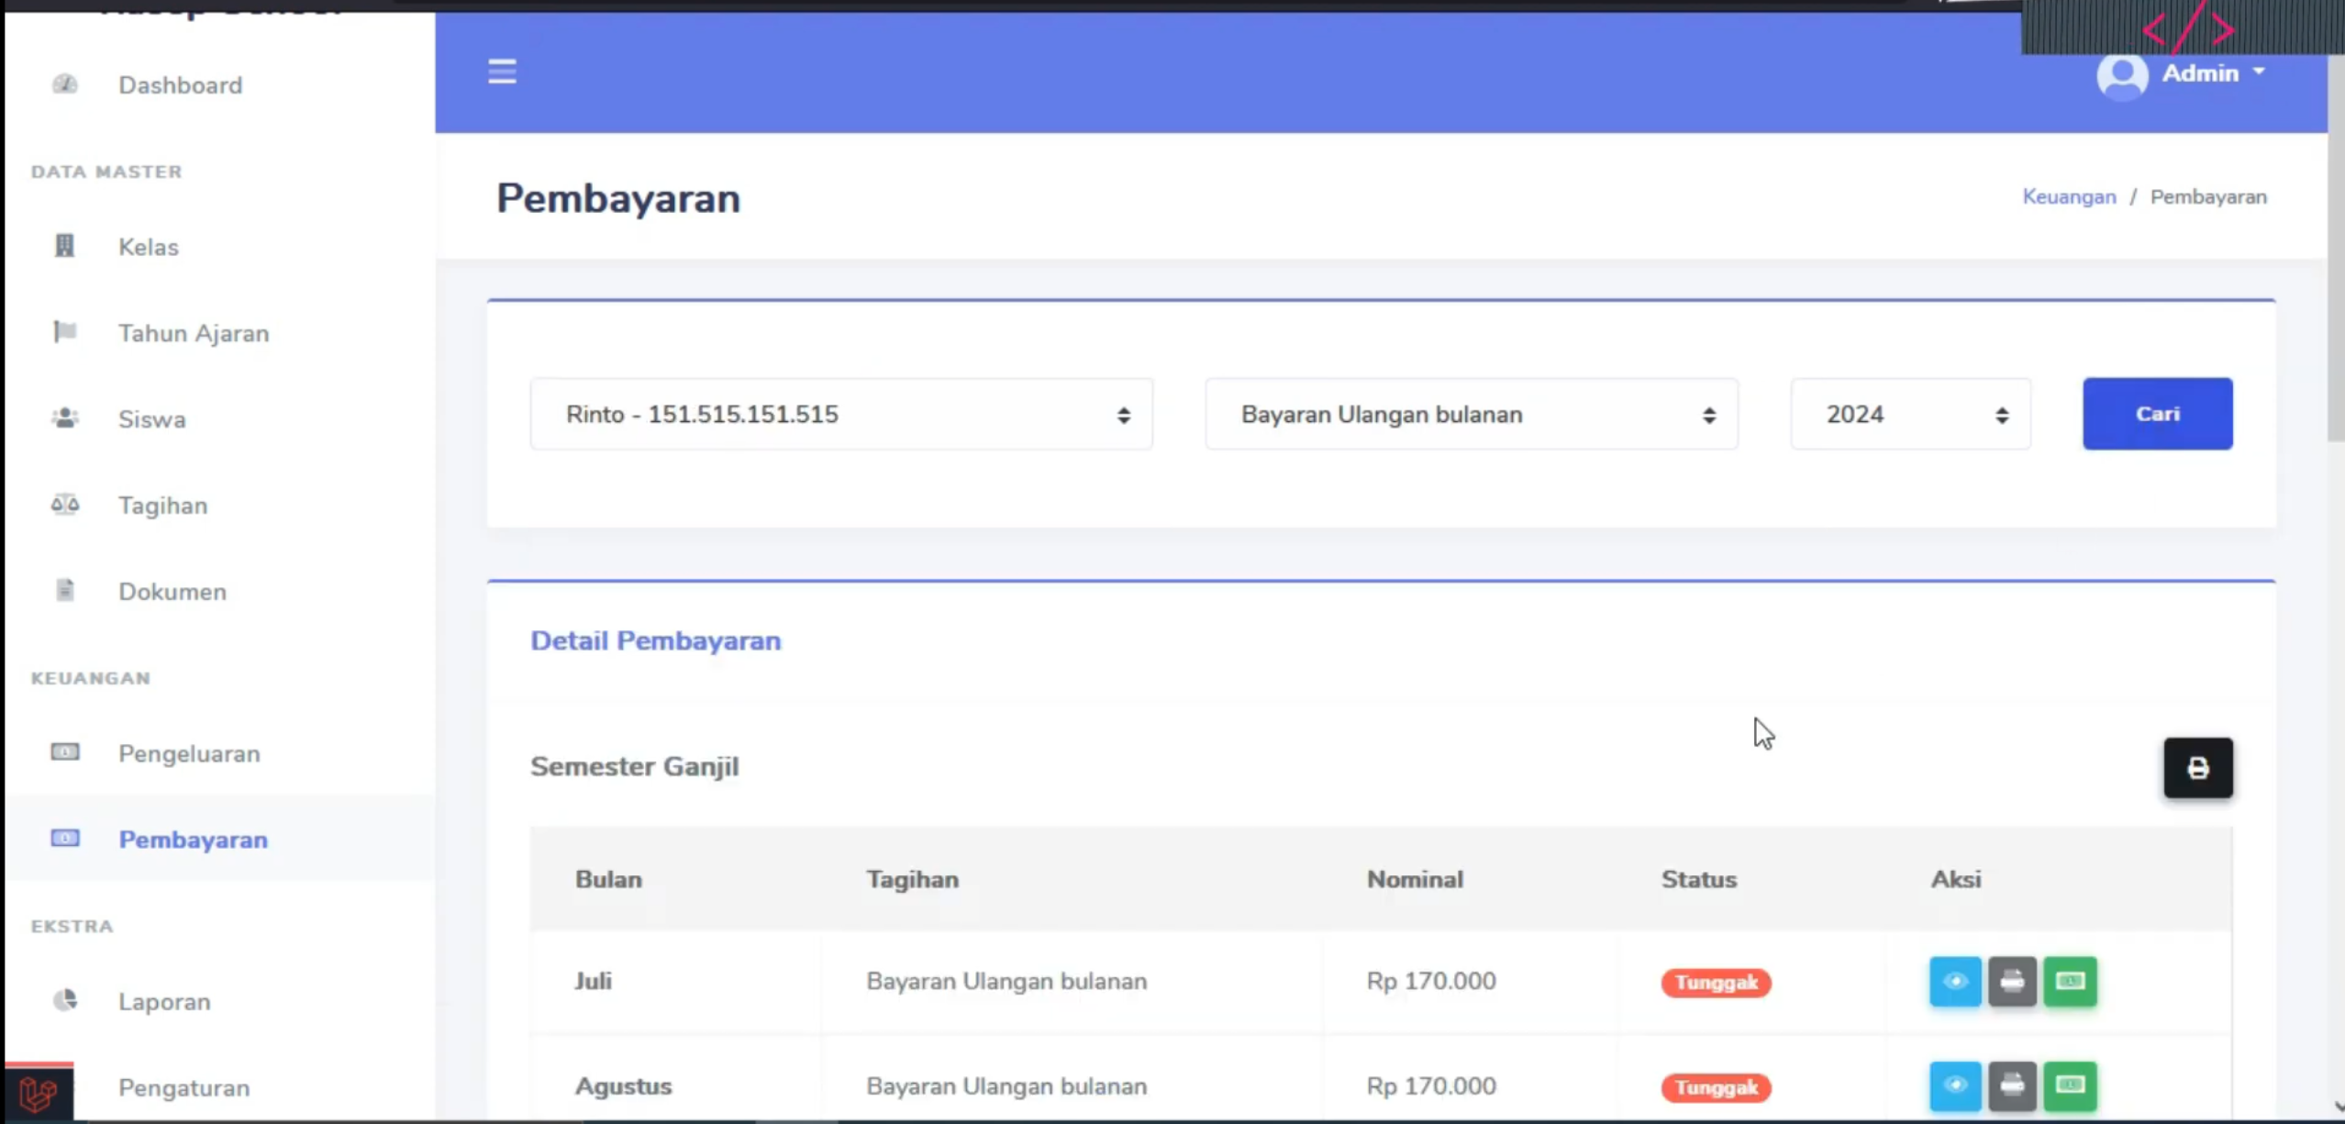The image size is (2345, 1124).
Task: Click the Detail Pembayaran heading
Action: [x=656, y=640]
